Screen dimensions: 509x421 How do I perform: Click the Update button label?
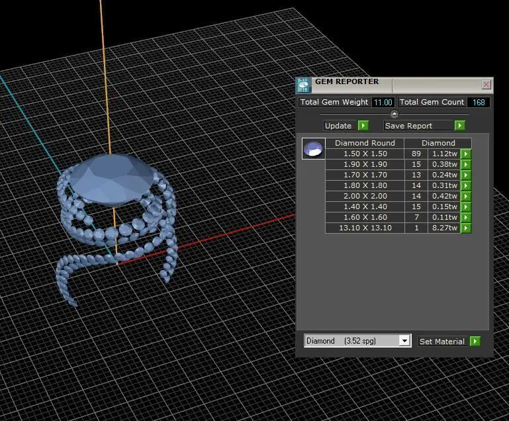(338, 126)
